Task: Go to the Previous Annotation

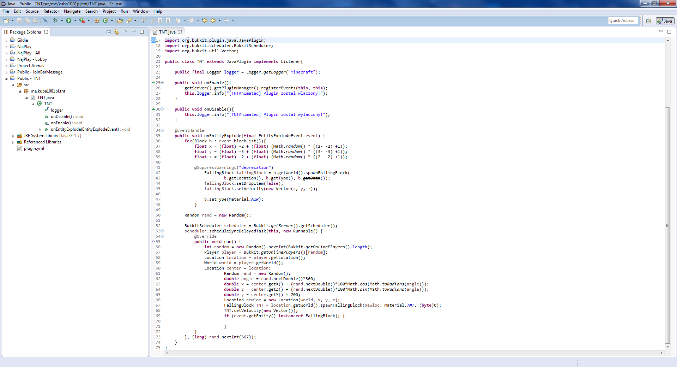Action: [192, 20]
